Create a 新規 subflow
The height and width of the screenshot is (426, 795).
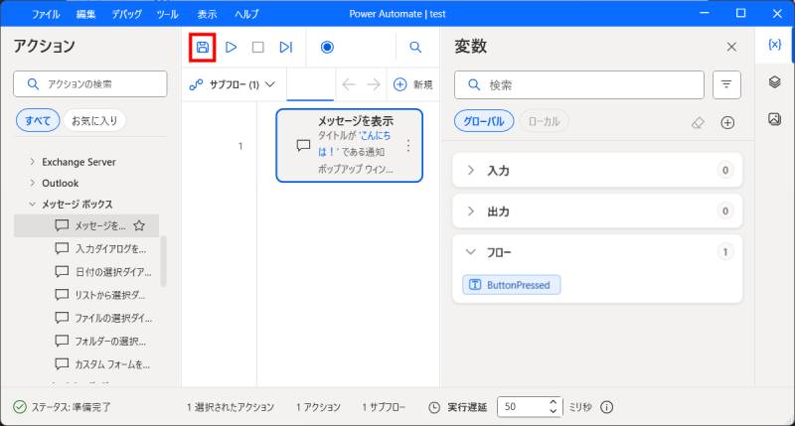(413, 84)
